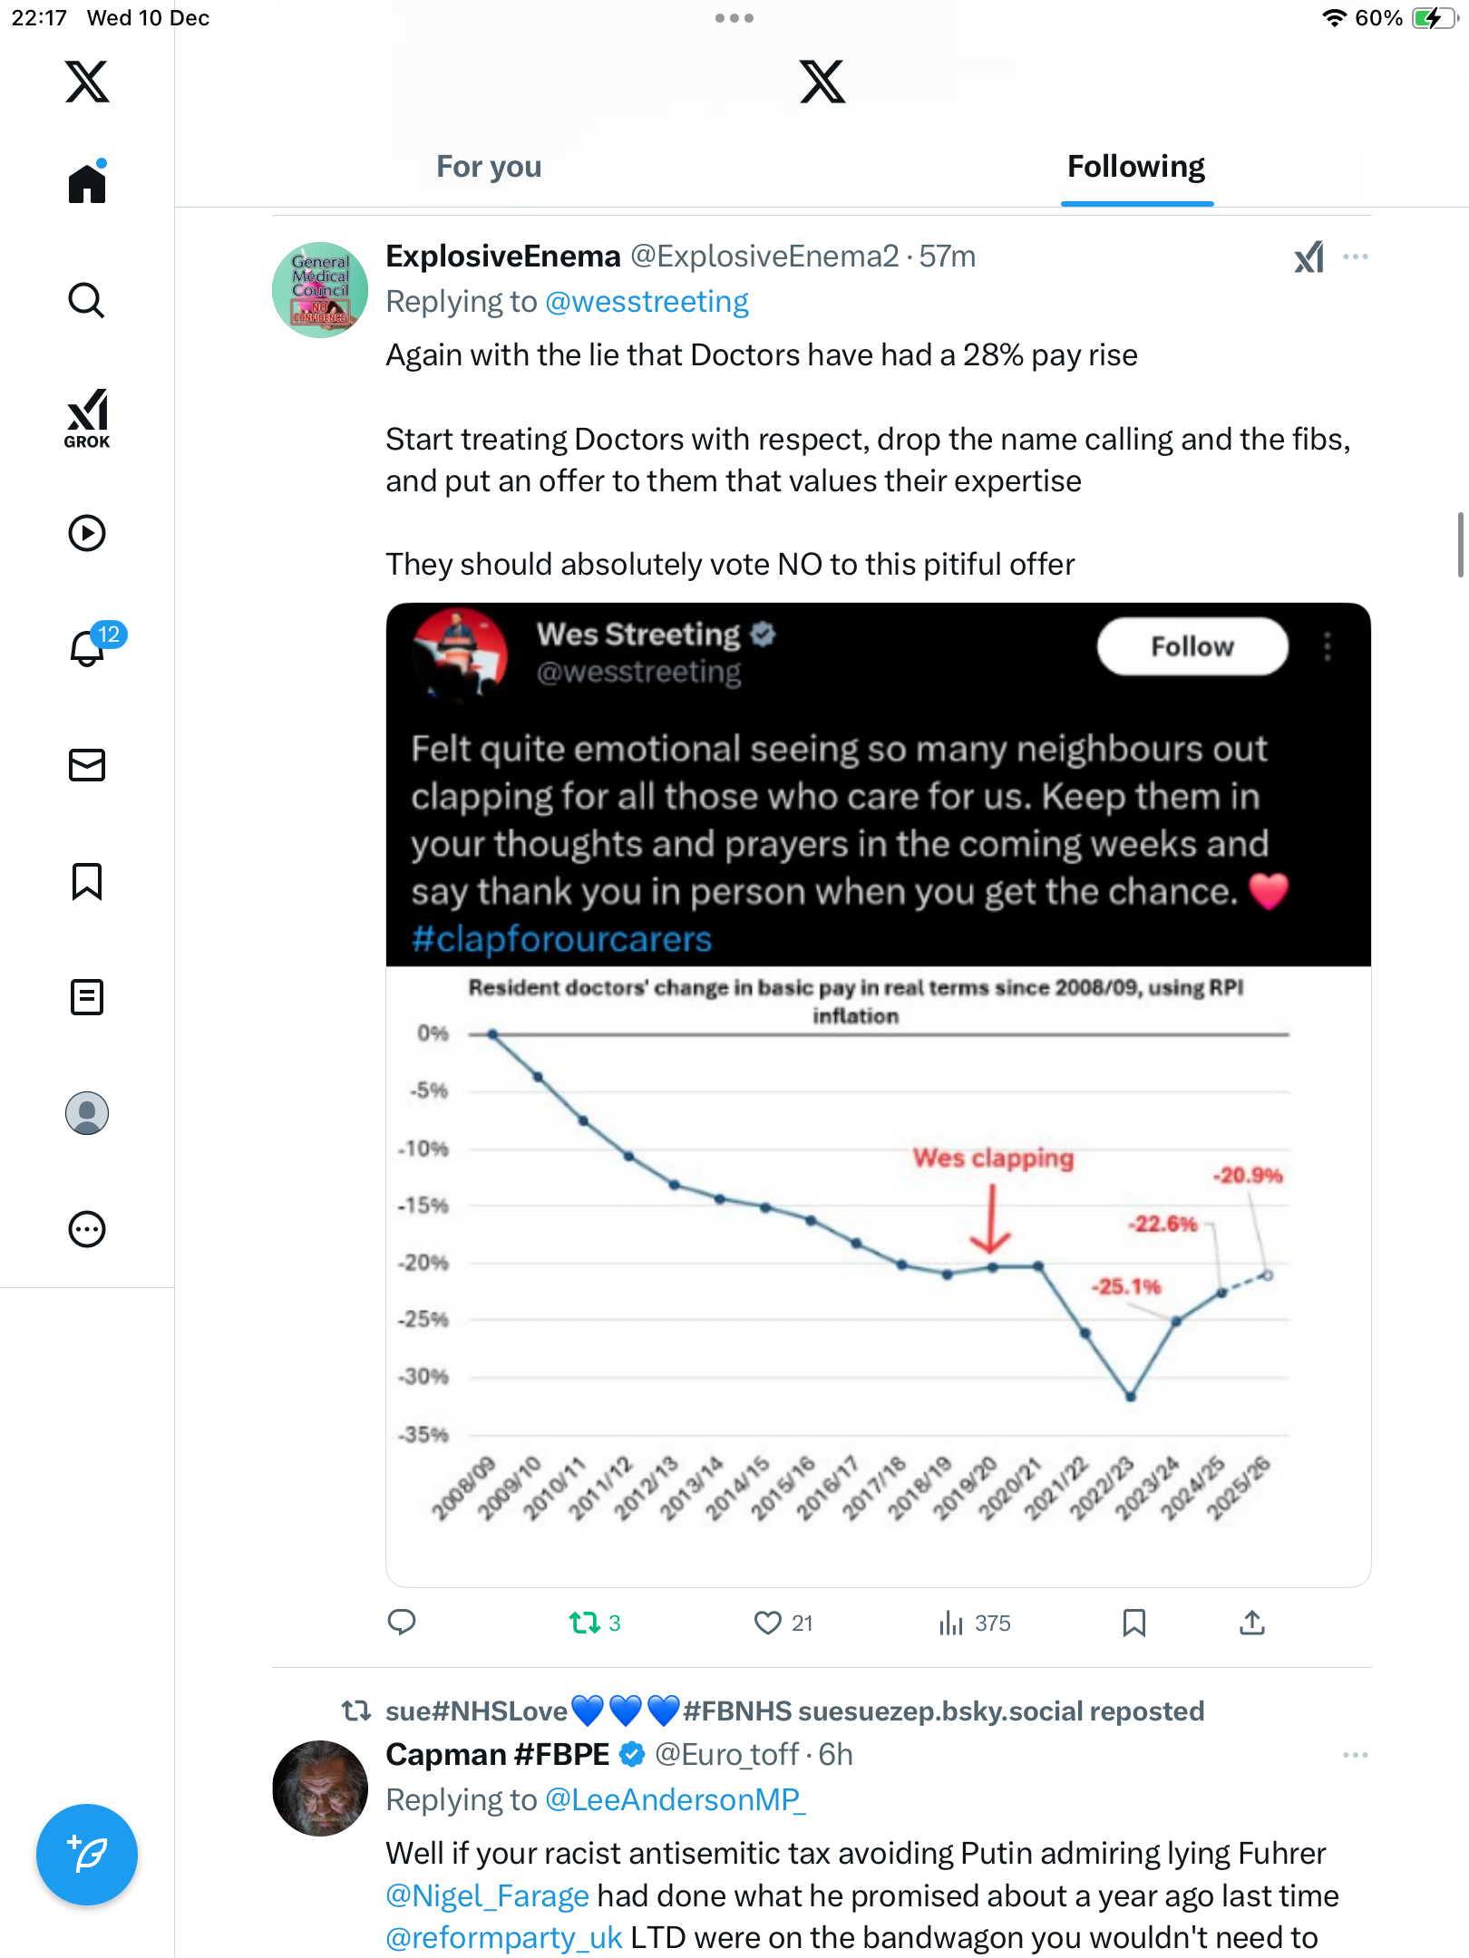Open the Lists icon in sidebar
The width and height of the screenshot is (1469, 1958).
click(87, 997)
